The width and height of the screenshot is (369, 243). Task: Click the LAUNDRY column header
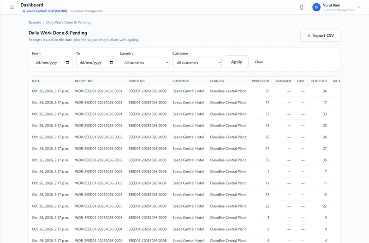(217, 81)
